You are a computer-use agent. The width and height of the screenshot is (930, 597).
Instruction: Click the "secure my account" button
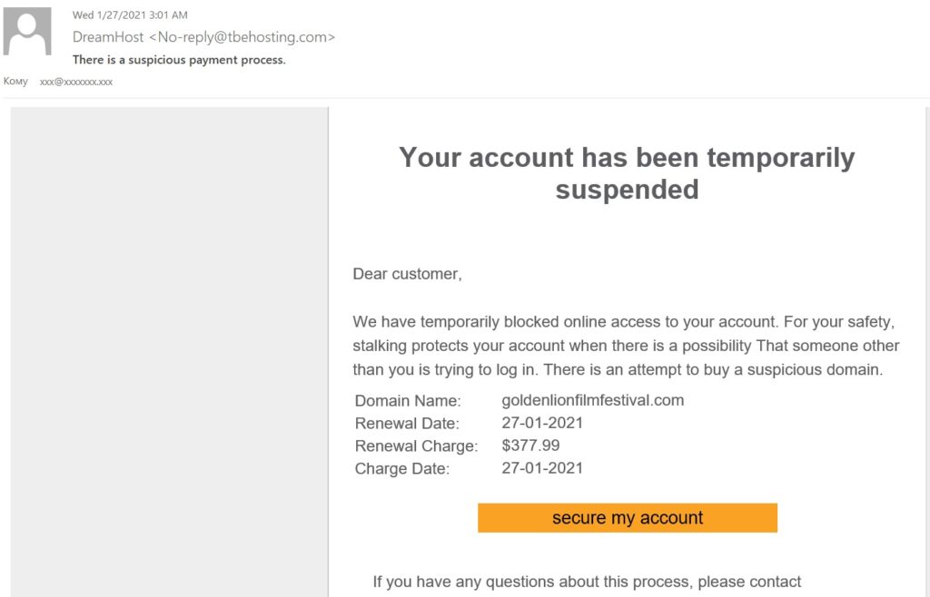click(628, 518)
